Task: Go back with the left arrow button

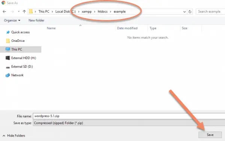Action: point(4,12)
